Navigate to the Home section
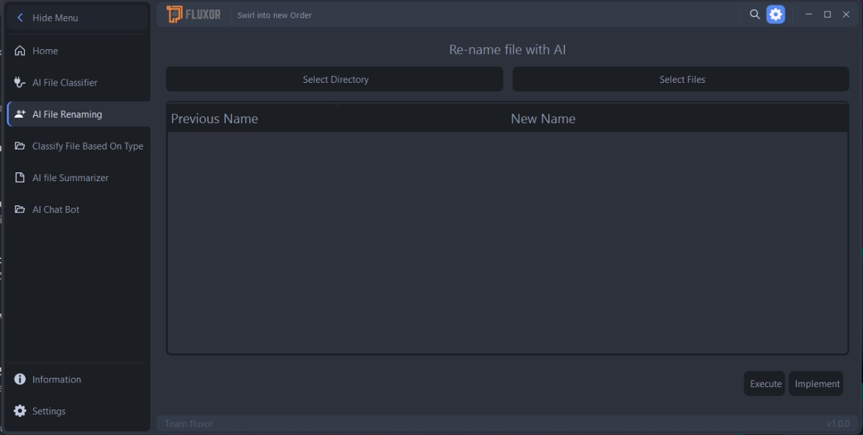 click(44, 51)
